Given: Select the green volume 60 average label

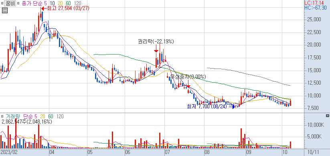Looking at the screenshot, I should (x=51, y=116).
